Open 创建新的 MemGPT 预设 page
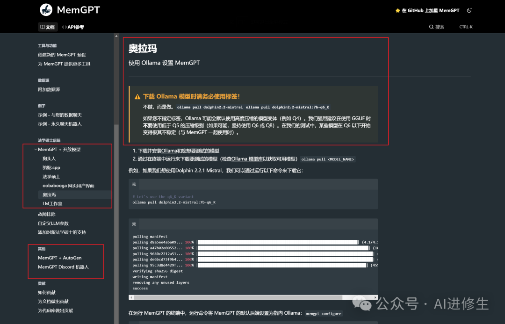505x324 pixels. coord(62,55)
